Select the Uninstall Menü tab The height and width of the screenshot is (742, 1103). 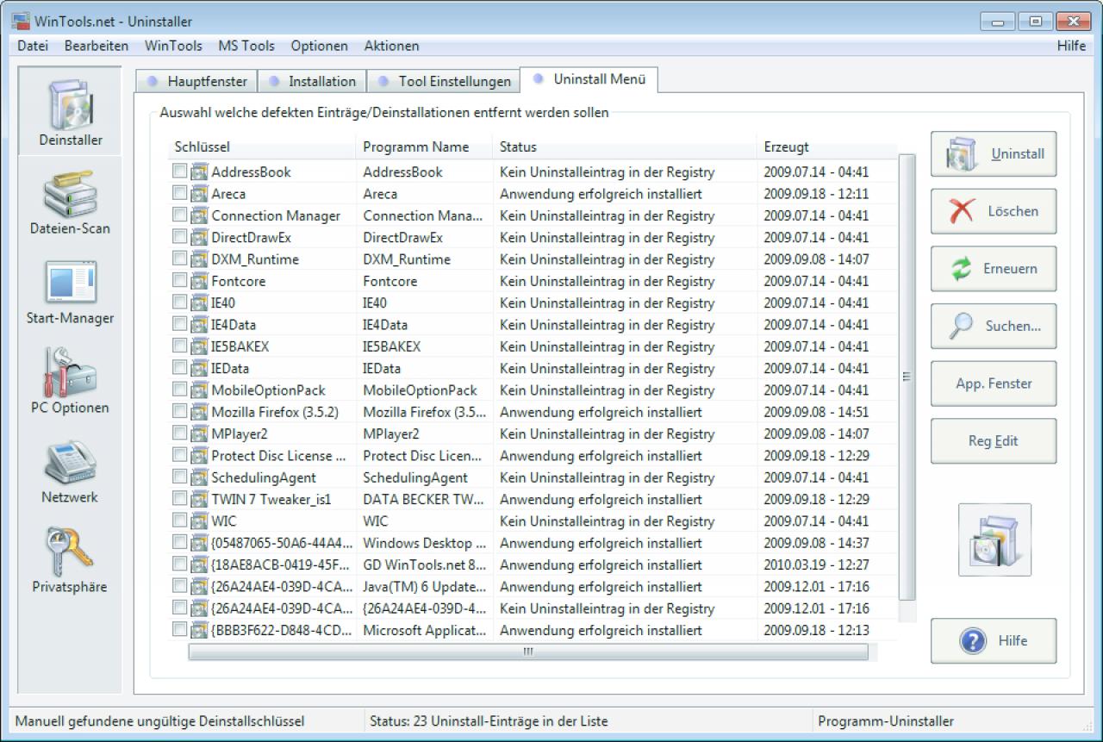point(590,79)
